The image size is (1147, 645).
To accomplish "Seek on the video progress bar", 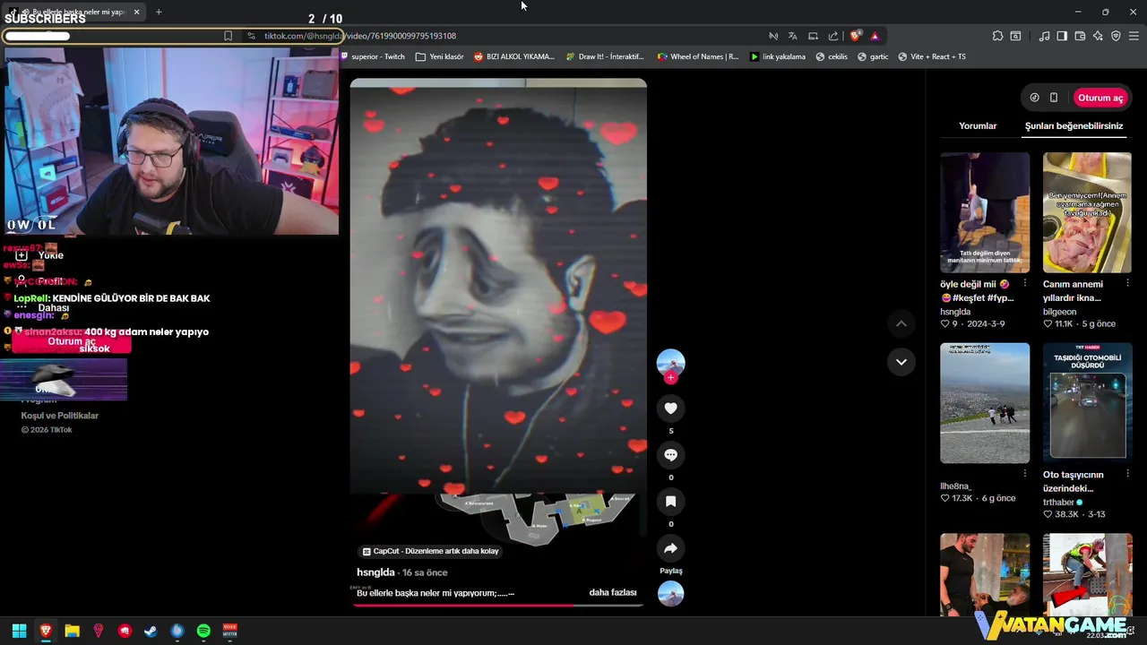I will 498,605.
